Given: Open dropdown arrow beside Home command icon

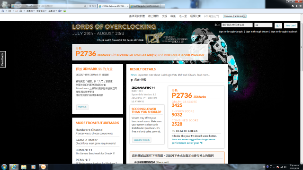Looking at the screenshot, I should point(6,11).
